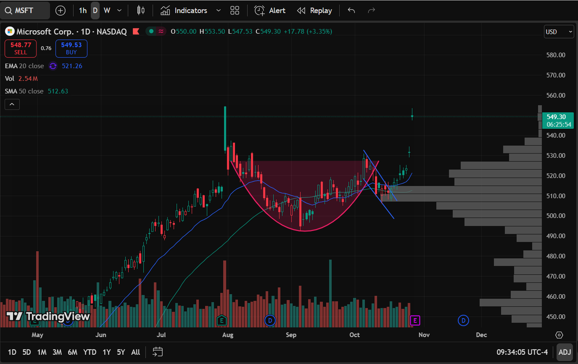This screenshot has height=364, width=578.
Task: Collapse the indicator legend with chevron
Action: tap(12, 104)
